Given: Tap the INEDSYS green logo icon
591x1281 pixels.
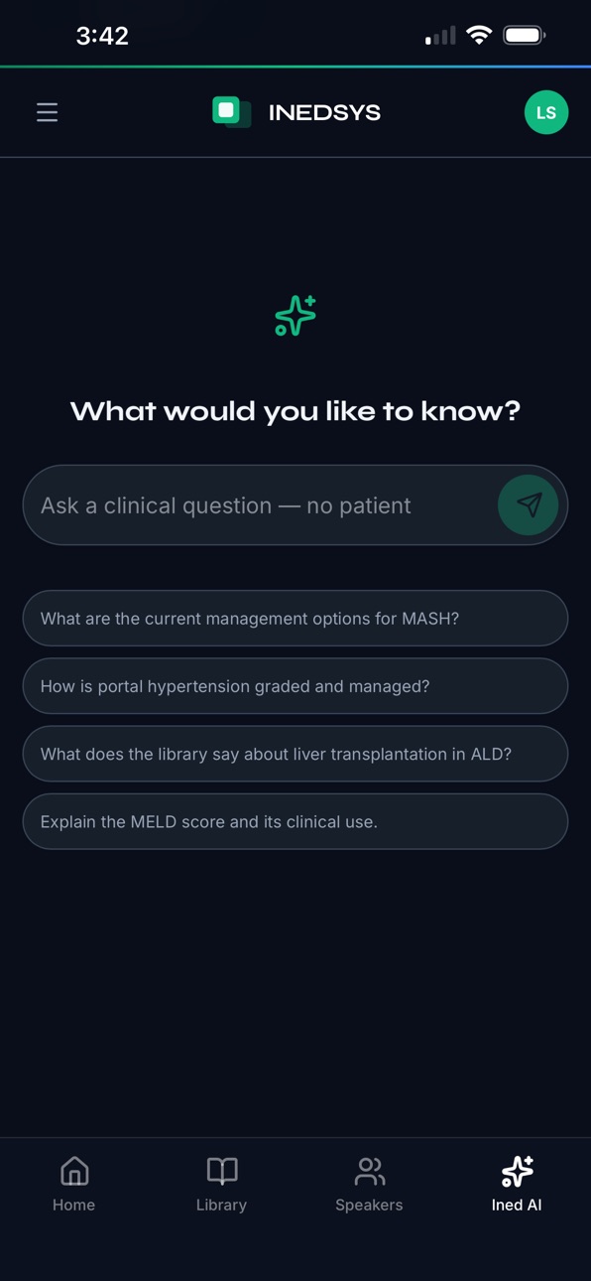Looking at the screenshot, I should tap(232, 112).
